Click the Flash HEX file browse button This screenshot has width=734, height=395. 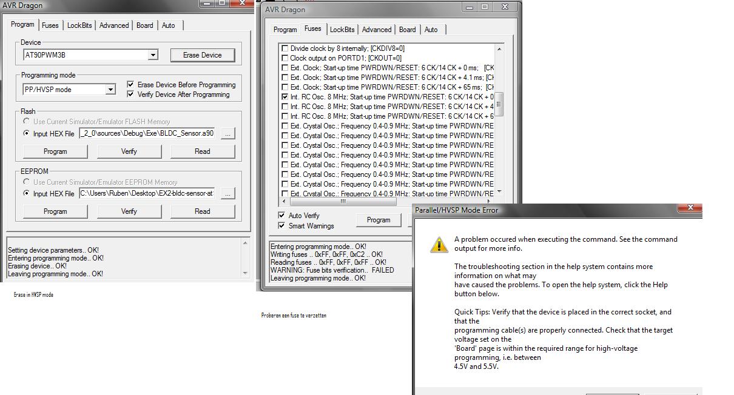point(227,133)
